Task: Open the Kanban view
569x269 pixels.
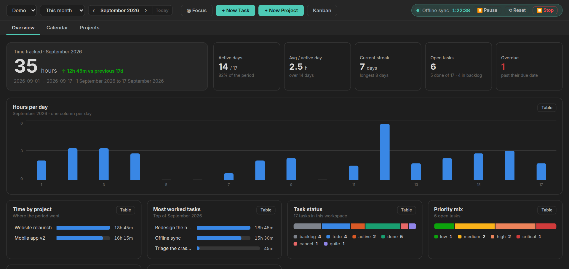Action: tap(322, 10)
